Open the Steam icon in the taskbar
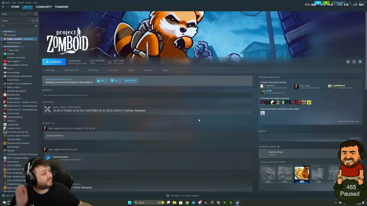 [237, 203]
